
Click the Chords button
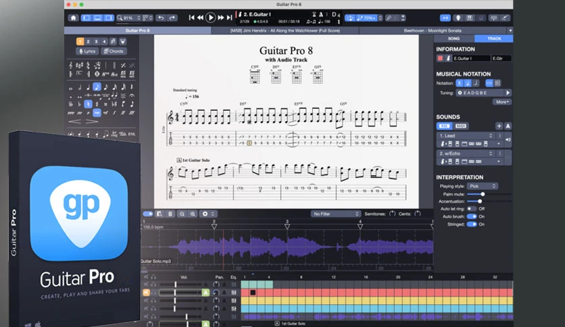[x=114, y=51]
